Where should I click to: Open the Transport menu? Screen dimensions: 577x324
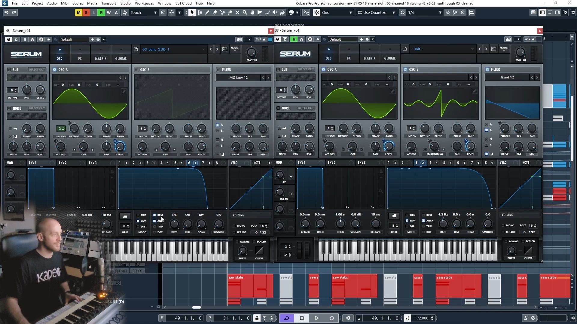coord(108,3)
